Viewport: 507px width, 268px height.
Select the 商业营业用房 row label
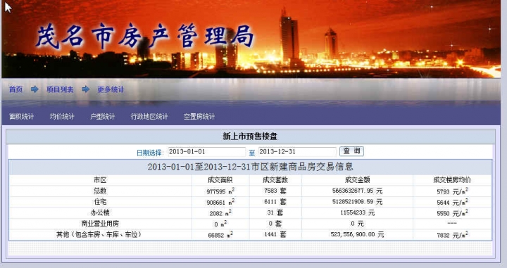click(x=100, y=224)
